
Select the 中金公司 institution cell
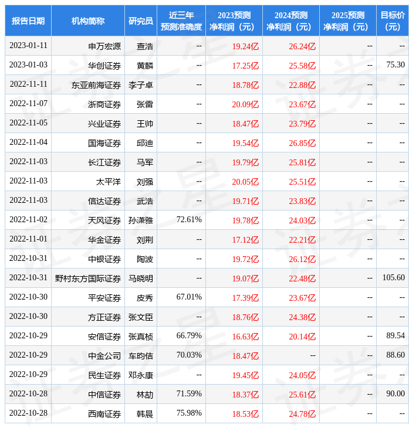(x=88, y=356)
